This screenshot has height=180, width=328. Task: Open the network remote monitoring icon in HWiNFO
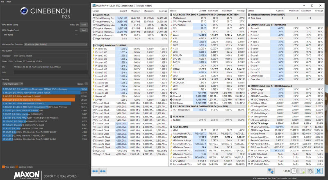271,171
